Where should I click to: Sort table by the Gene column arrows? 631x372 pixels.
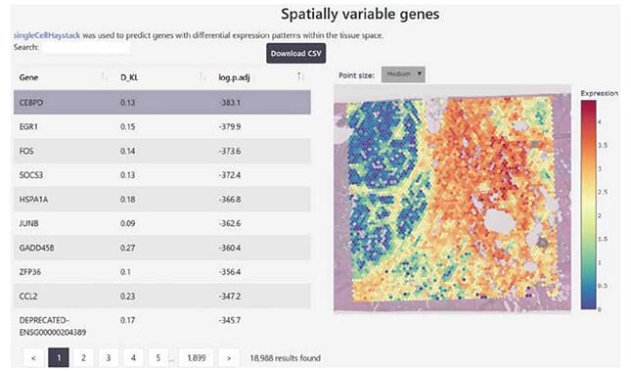point(104,76)
